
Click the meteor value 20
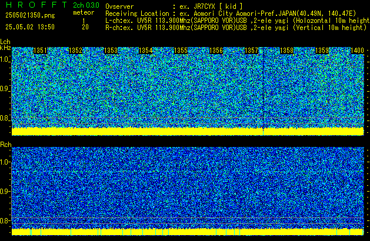(85, 27)
